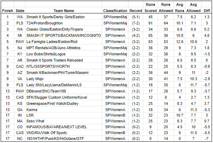This screenshot has width=213, height=143.
Task: Select 'SPWomenMaj' classification in Low Bobs row
Action: (x=115, y=54)
